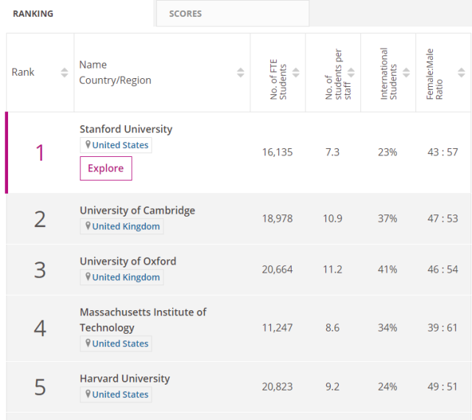
Task: Switch to the Scores tab
Action: [185, 13]
